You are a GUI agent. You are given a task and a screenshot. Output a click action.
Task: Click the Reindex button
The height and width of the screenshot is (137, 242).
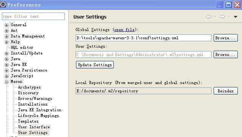pos(225,91)
